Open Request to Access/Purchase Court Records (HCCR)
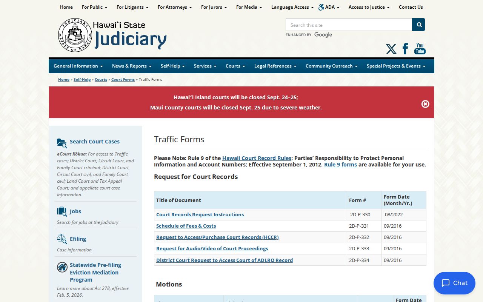This screenshot has width=483, height=302. (x=217, y=237)
